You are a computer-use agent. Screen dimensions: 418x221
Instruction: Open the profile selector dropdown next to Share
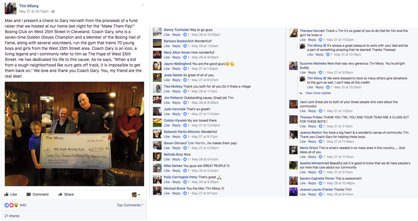pyautogui.click(x=136, y=195)
